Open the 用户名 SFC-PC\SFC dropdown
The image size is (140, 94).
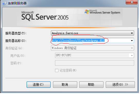coord(94,55)
